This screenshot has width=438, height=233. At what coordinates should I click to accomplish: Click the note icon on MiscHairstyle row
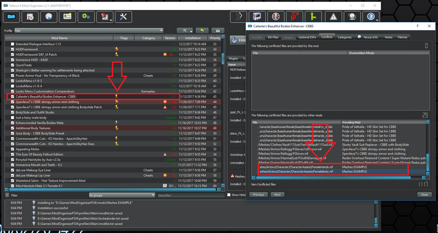click(165, 186)
